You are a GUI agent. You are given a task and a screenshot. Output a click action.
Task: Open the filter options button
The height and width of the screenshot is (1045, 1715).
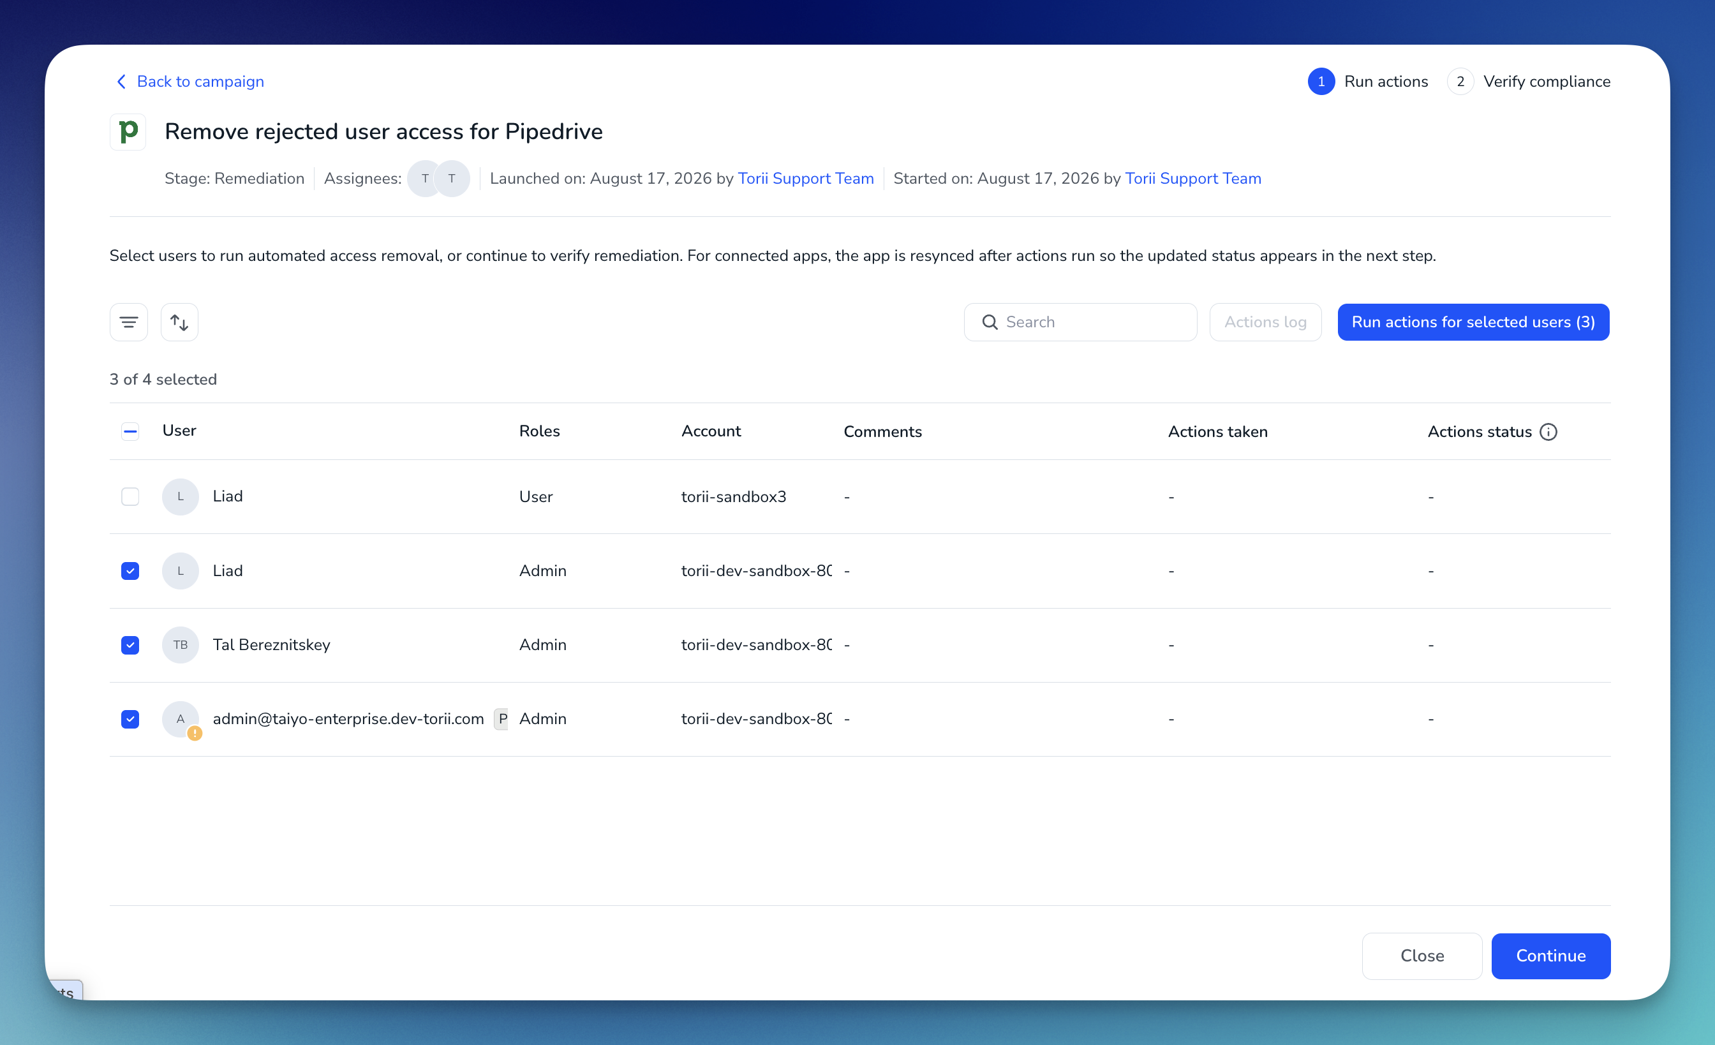click(129, 322)
